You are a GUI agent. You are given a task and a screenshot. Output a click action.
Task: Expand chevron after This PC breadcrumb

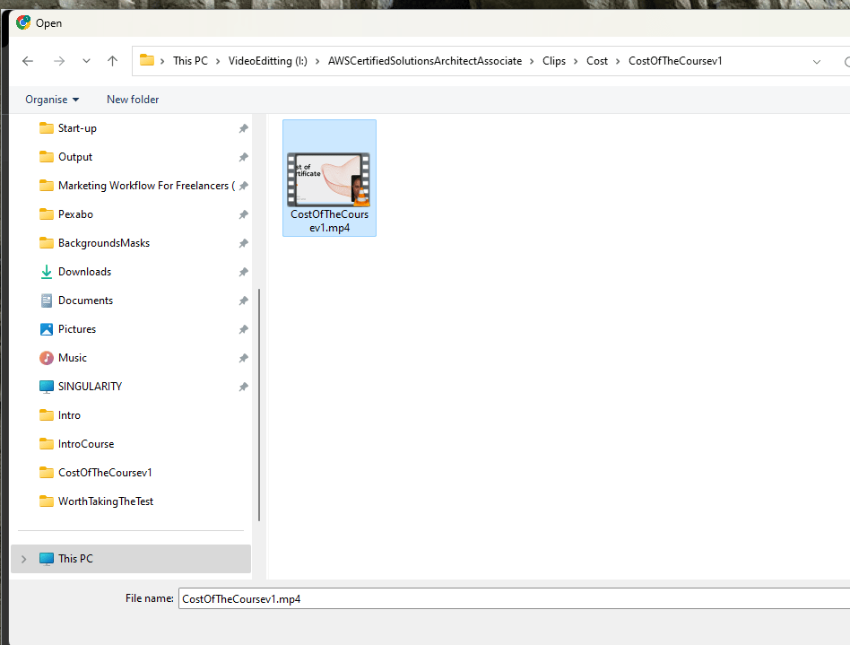pyautogui.click(x=218, y=61)
